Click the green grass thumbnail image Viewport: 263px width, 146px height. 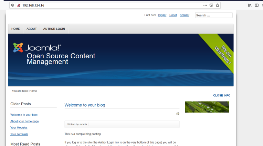[207, 107]
